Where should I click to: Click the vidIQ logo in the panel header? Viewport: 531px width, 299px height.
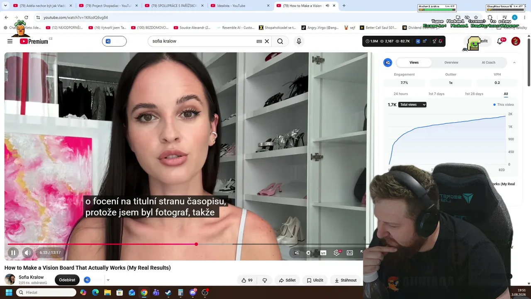388,62
